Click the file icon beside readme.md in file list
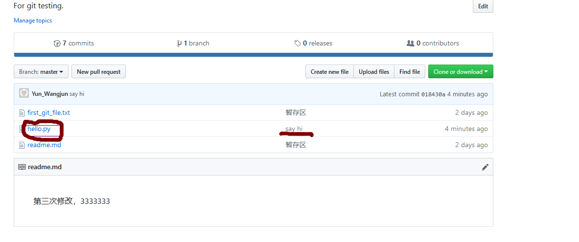The image size is (579, 242). 22,145
